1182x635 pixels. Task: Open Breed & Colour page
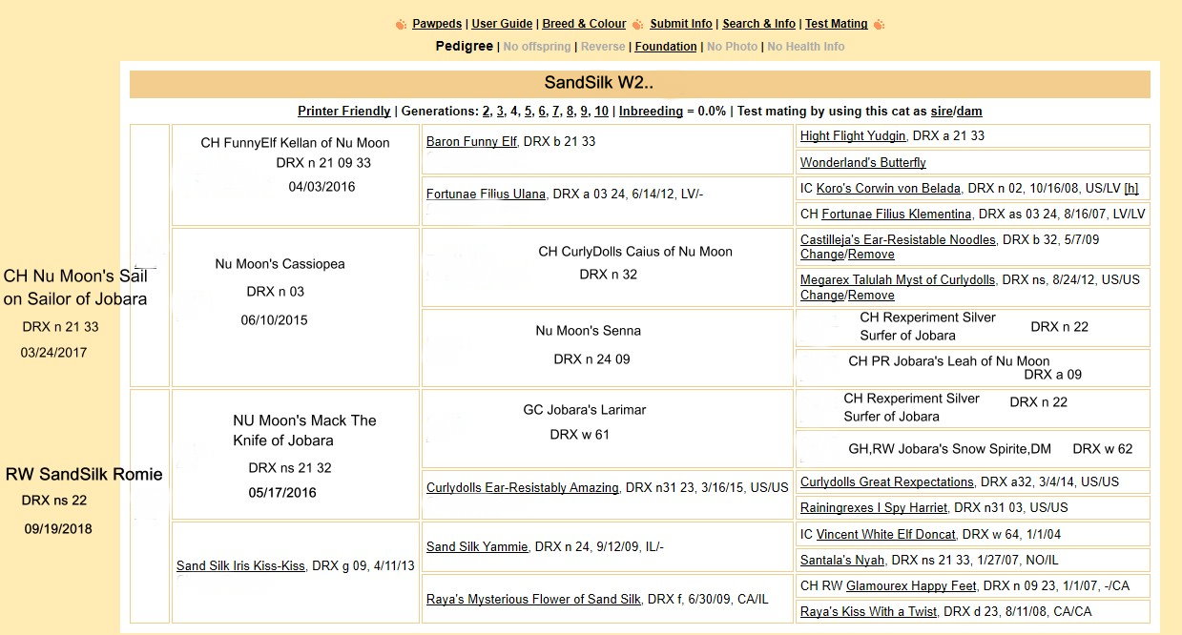(x=584, y=24)
